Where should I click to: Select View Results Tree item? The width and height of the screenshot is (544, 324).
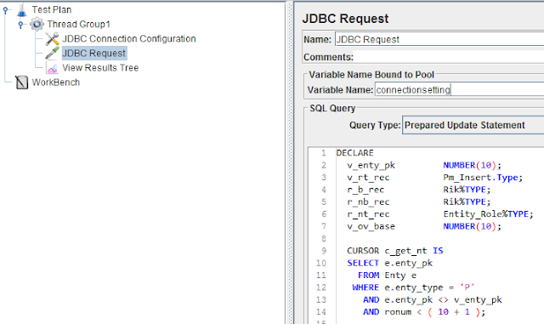100,68
